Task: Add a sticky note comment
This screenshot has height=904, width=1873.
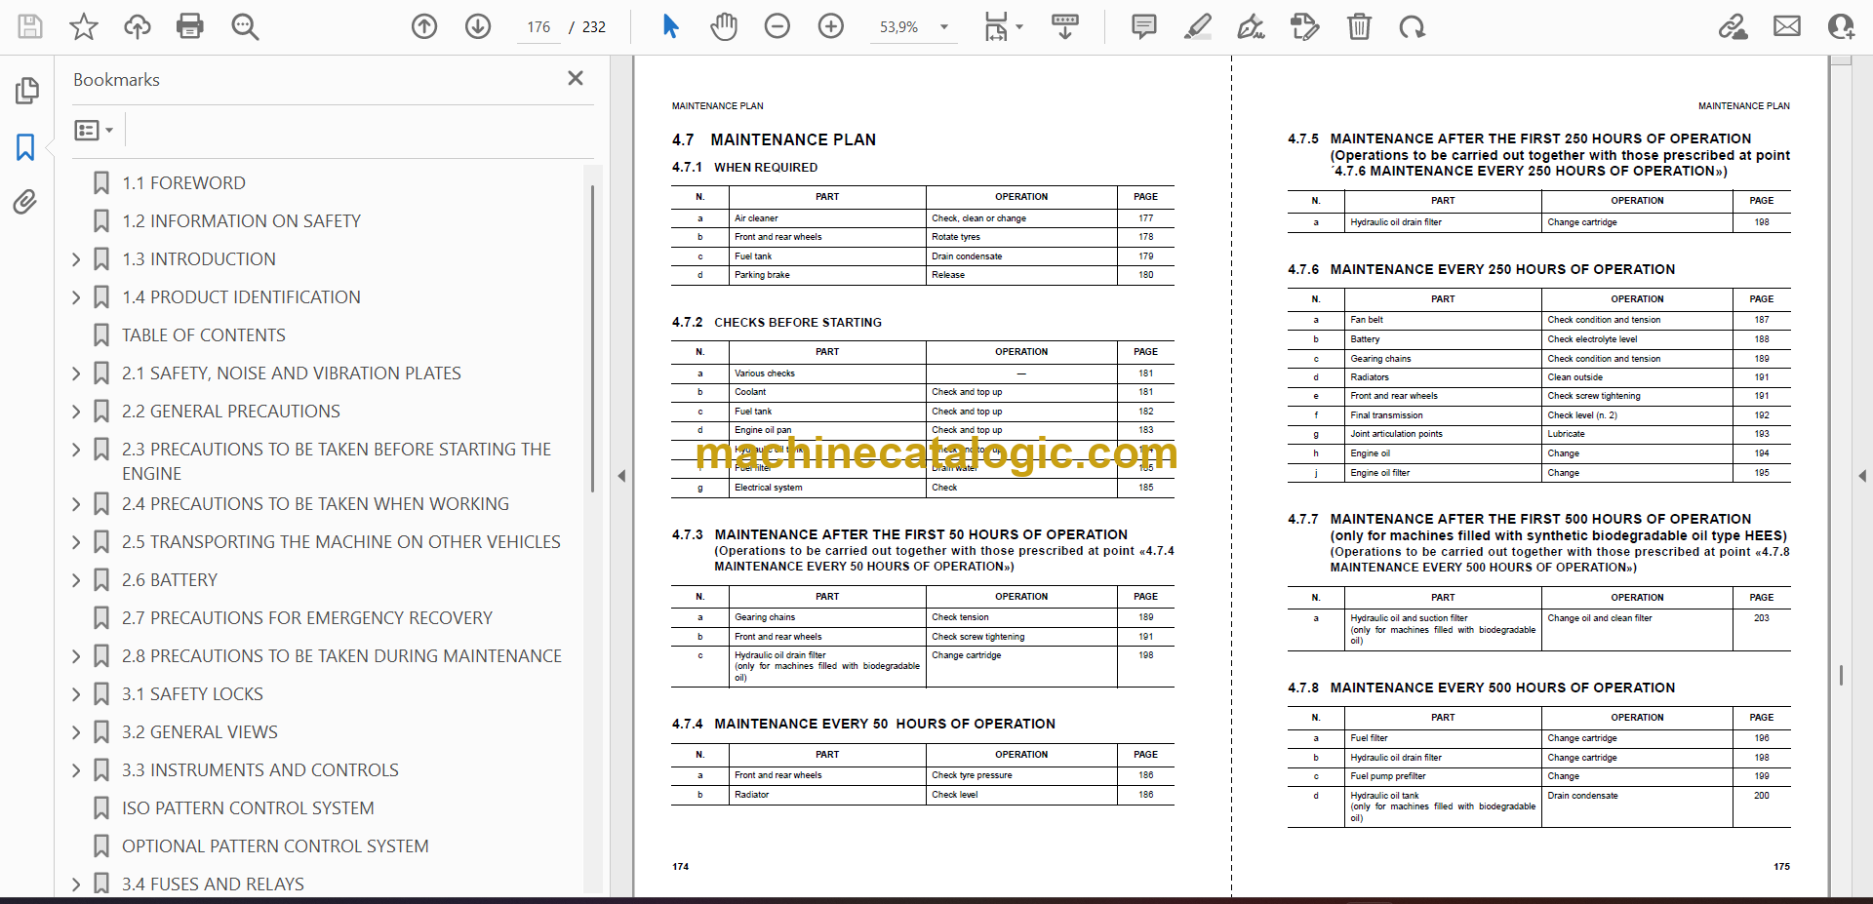Action: [x=1144, y=26]
